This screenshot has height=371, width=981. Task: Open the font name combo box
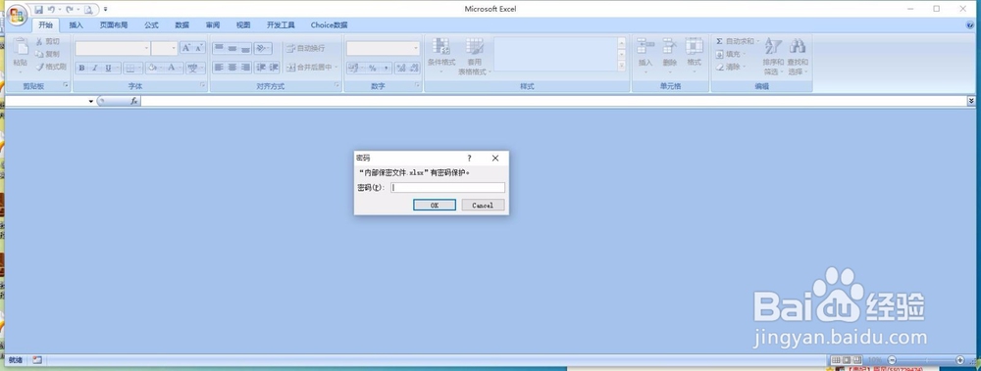[113, 48]
